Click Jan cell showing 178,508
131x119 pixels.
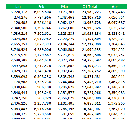click(18, 82)
